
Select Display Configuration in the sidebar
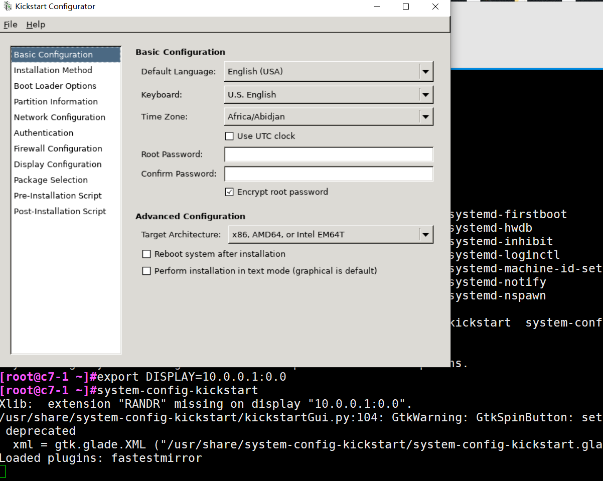[x=66, y=164]
